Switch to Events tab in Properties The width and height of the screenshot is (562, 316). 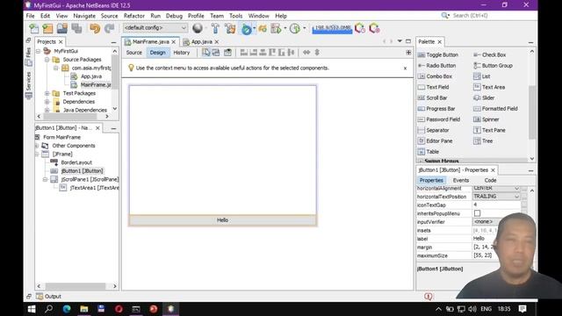(461, 180)
